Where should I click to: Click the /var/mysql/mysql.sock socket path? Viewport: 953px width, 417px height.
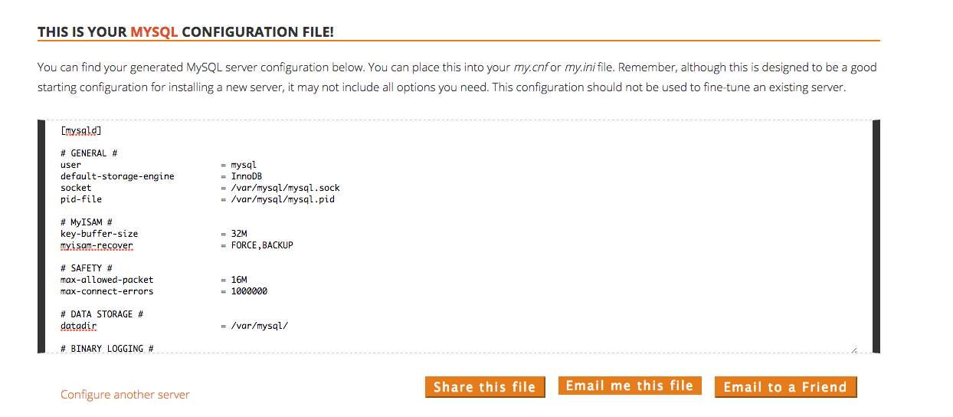285,188
